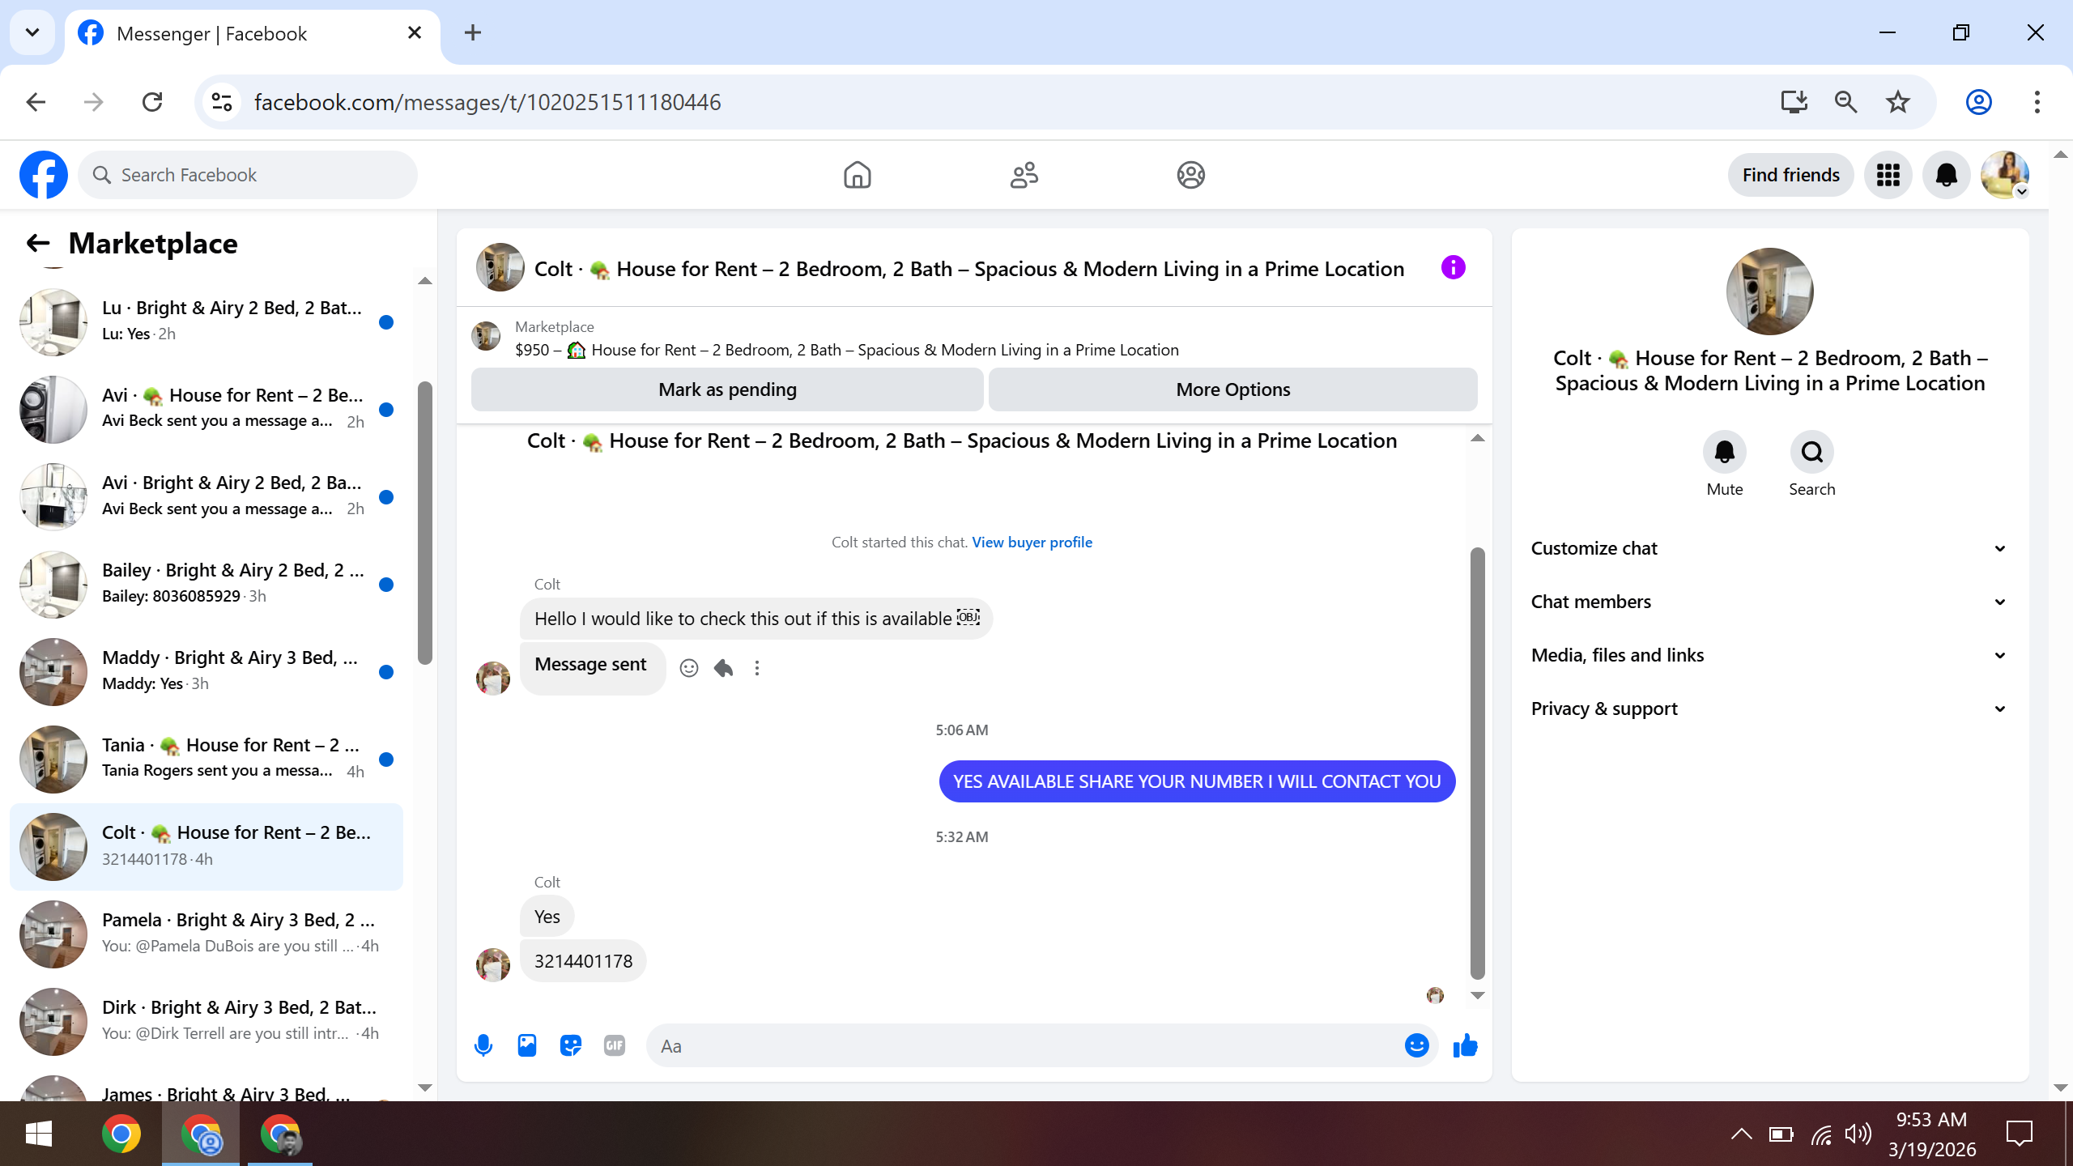Click the conversation list scrollbar thumb
The width and height of the screenshot is (2073, 1166).
(425, 522)
